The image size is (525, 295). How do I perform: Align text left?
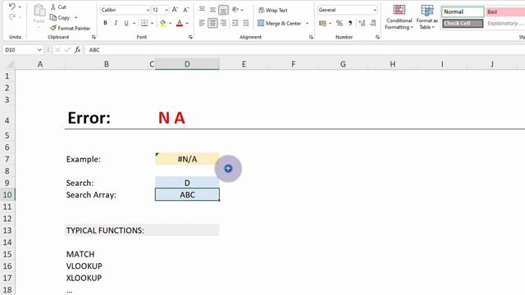point(202,23)
